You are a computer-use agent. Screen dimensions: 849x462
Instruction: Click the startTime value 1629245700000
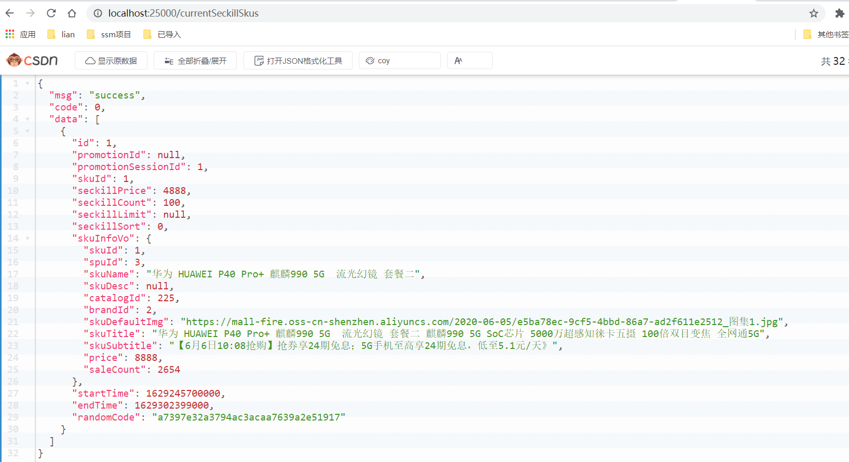tap(183, 394)
